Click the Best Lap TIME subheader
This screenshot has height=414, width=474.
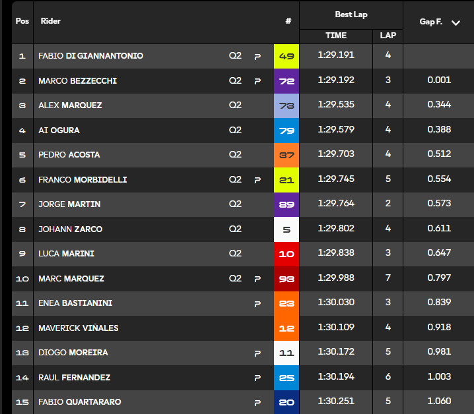tap(336, 36)
